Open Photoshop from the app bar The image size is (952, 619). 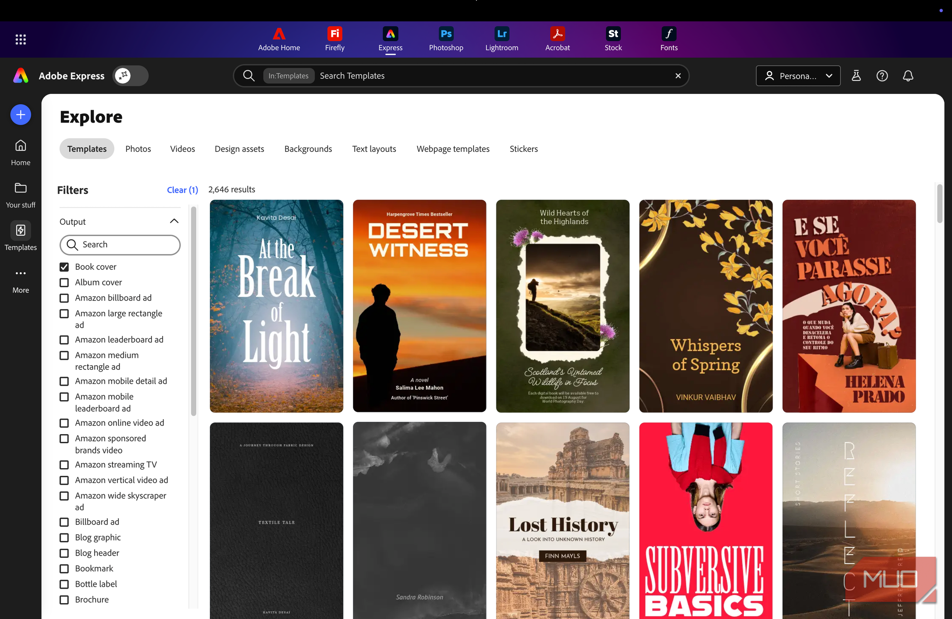[446, 39]
